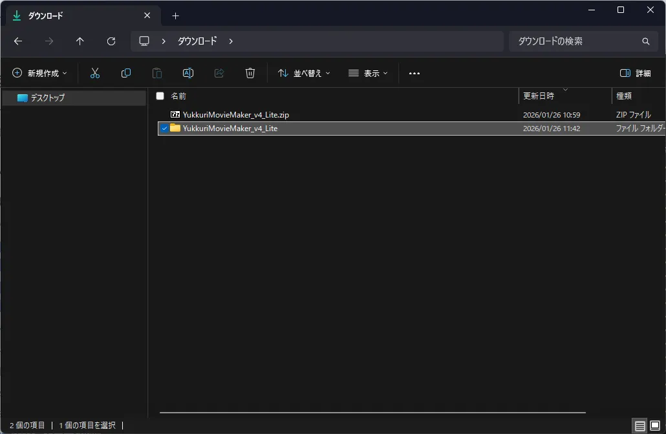Delete the selected item with trash icon
The width and height of the screenshot is (666, 434).
[250, 73]
